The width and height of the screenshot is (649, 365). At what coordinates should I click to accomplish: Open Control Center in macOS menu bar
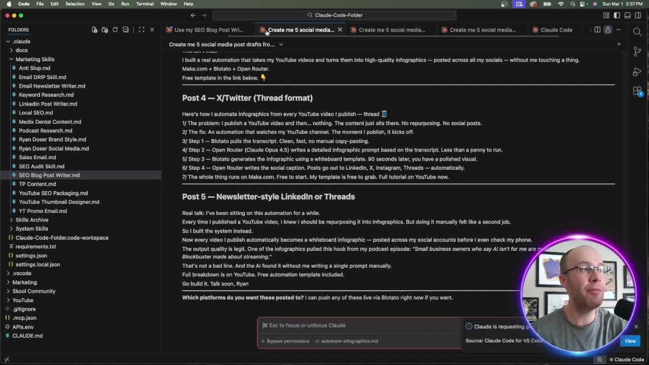[582, 4]
